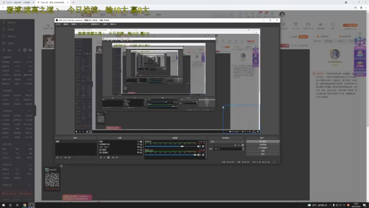Undock the Mixer panel via its header arrow

207,138
